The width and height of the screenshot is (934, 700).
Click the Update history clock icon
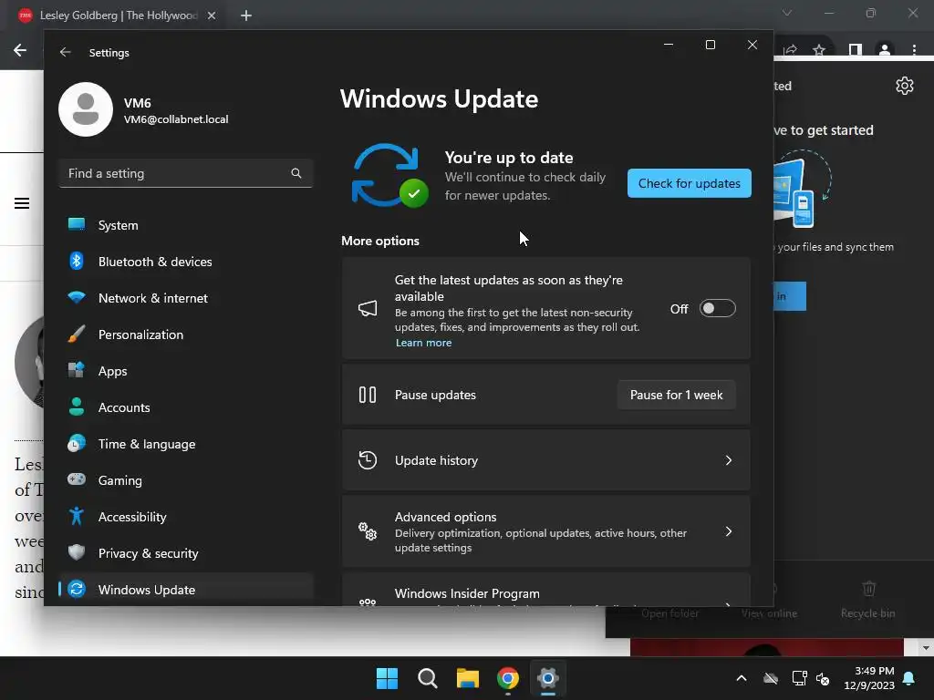pos(368,460)
